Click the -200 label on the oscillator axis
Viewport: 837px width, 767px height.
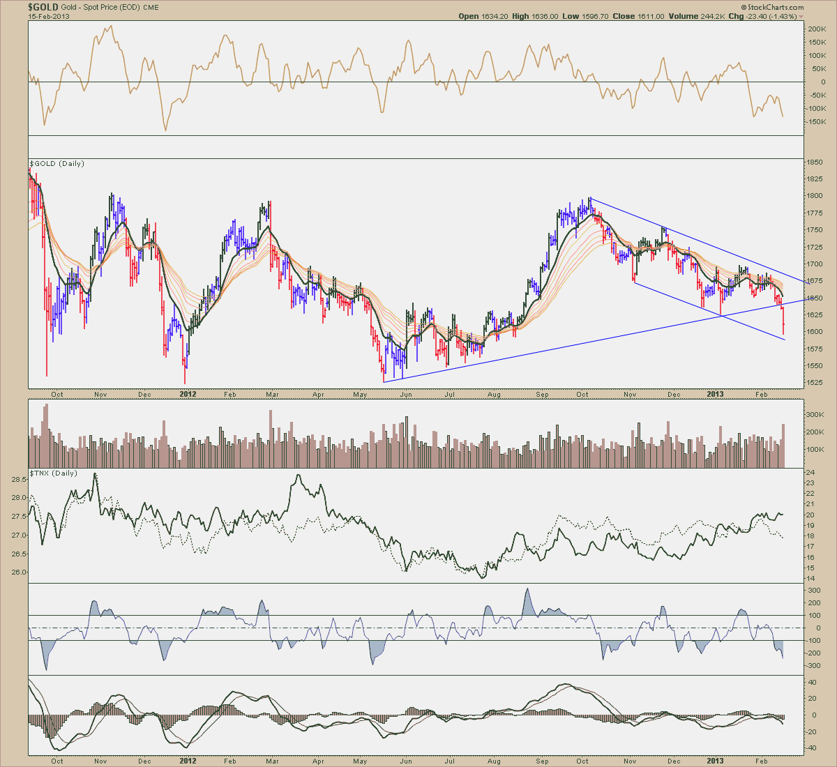coord(815,654)
